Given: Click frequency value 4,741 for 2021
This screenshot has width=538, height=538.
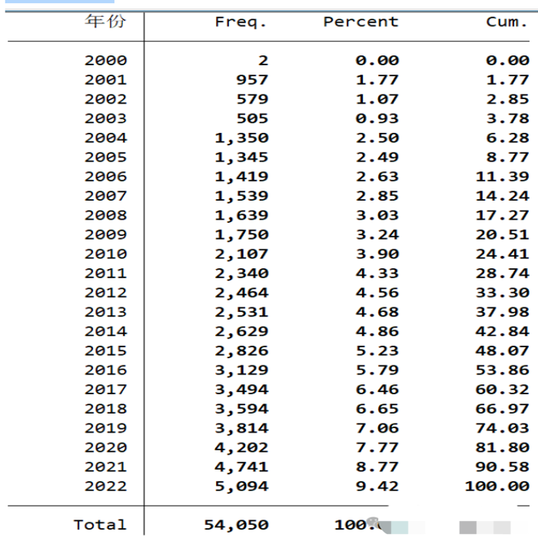Looking at the screenshot, I should coord(241,467).
